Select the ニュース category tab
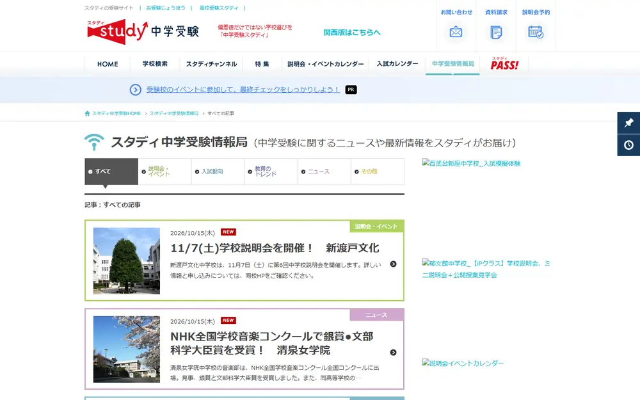Screen dimensions: 640x400 (324, 172)
